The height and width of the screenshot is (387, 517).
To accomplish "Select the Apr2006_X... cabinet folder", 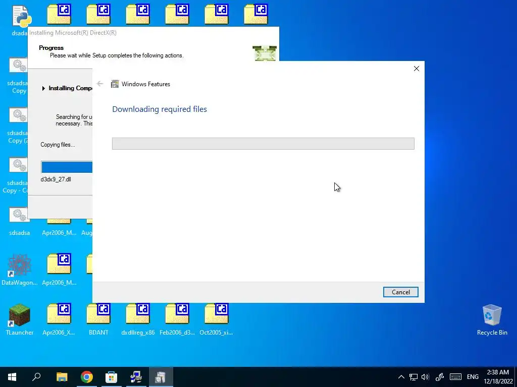I will click(59, 319).
